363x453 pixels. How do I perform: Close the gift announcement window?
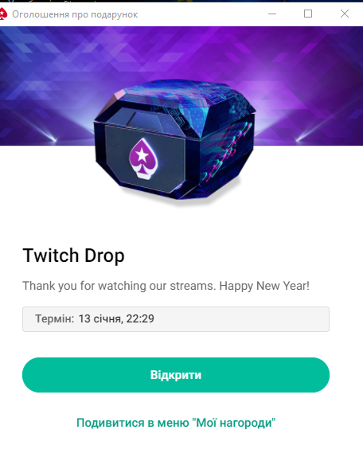click(x=344, y=14)
